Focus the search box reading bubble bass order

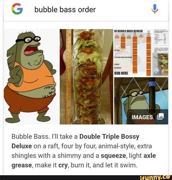pyautogui.click(x=86, y=10)
